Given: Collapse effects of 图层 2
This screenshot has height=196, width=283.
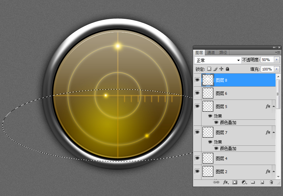Looking at the screenshot, I should pyautogui.click(x=274, y=171).
